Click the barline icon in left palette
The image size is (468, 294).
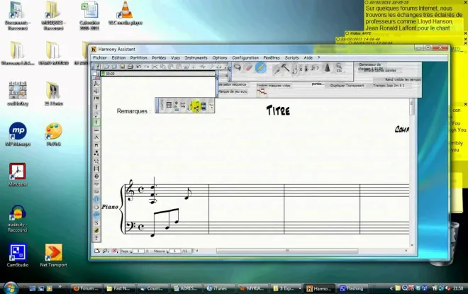(96, 169)
